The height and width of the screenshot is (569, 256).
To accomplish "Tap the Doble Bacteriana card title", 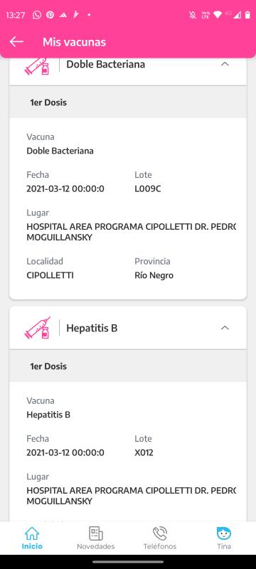I will [x=105, y=64].
